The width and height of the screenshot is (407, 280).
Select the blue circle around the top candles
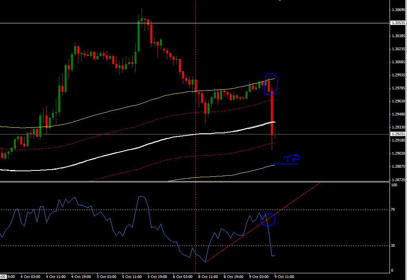pos(271,84)
